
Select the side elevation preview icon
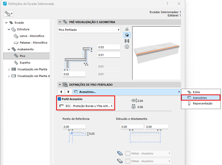coord(127,41)
